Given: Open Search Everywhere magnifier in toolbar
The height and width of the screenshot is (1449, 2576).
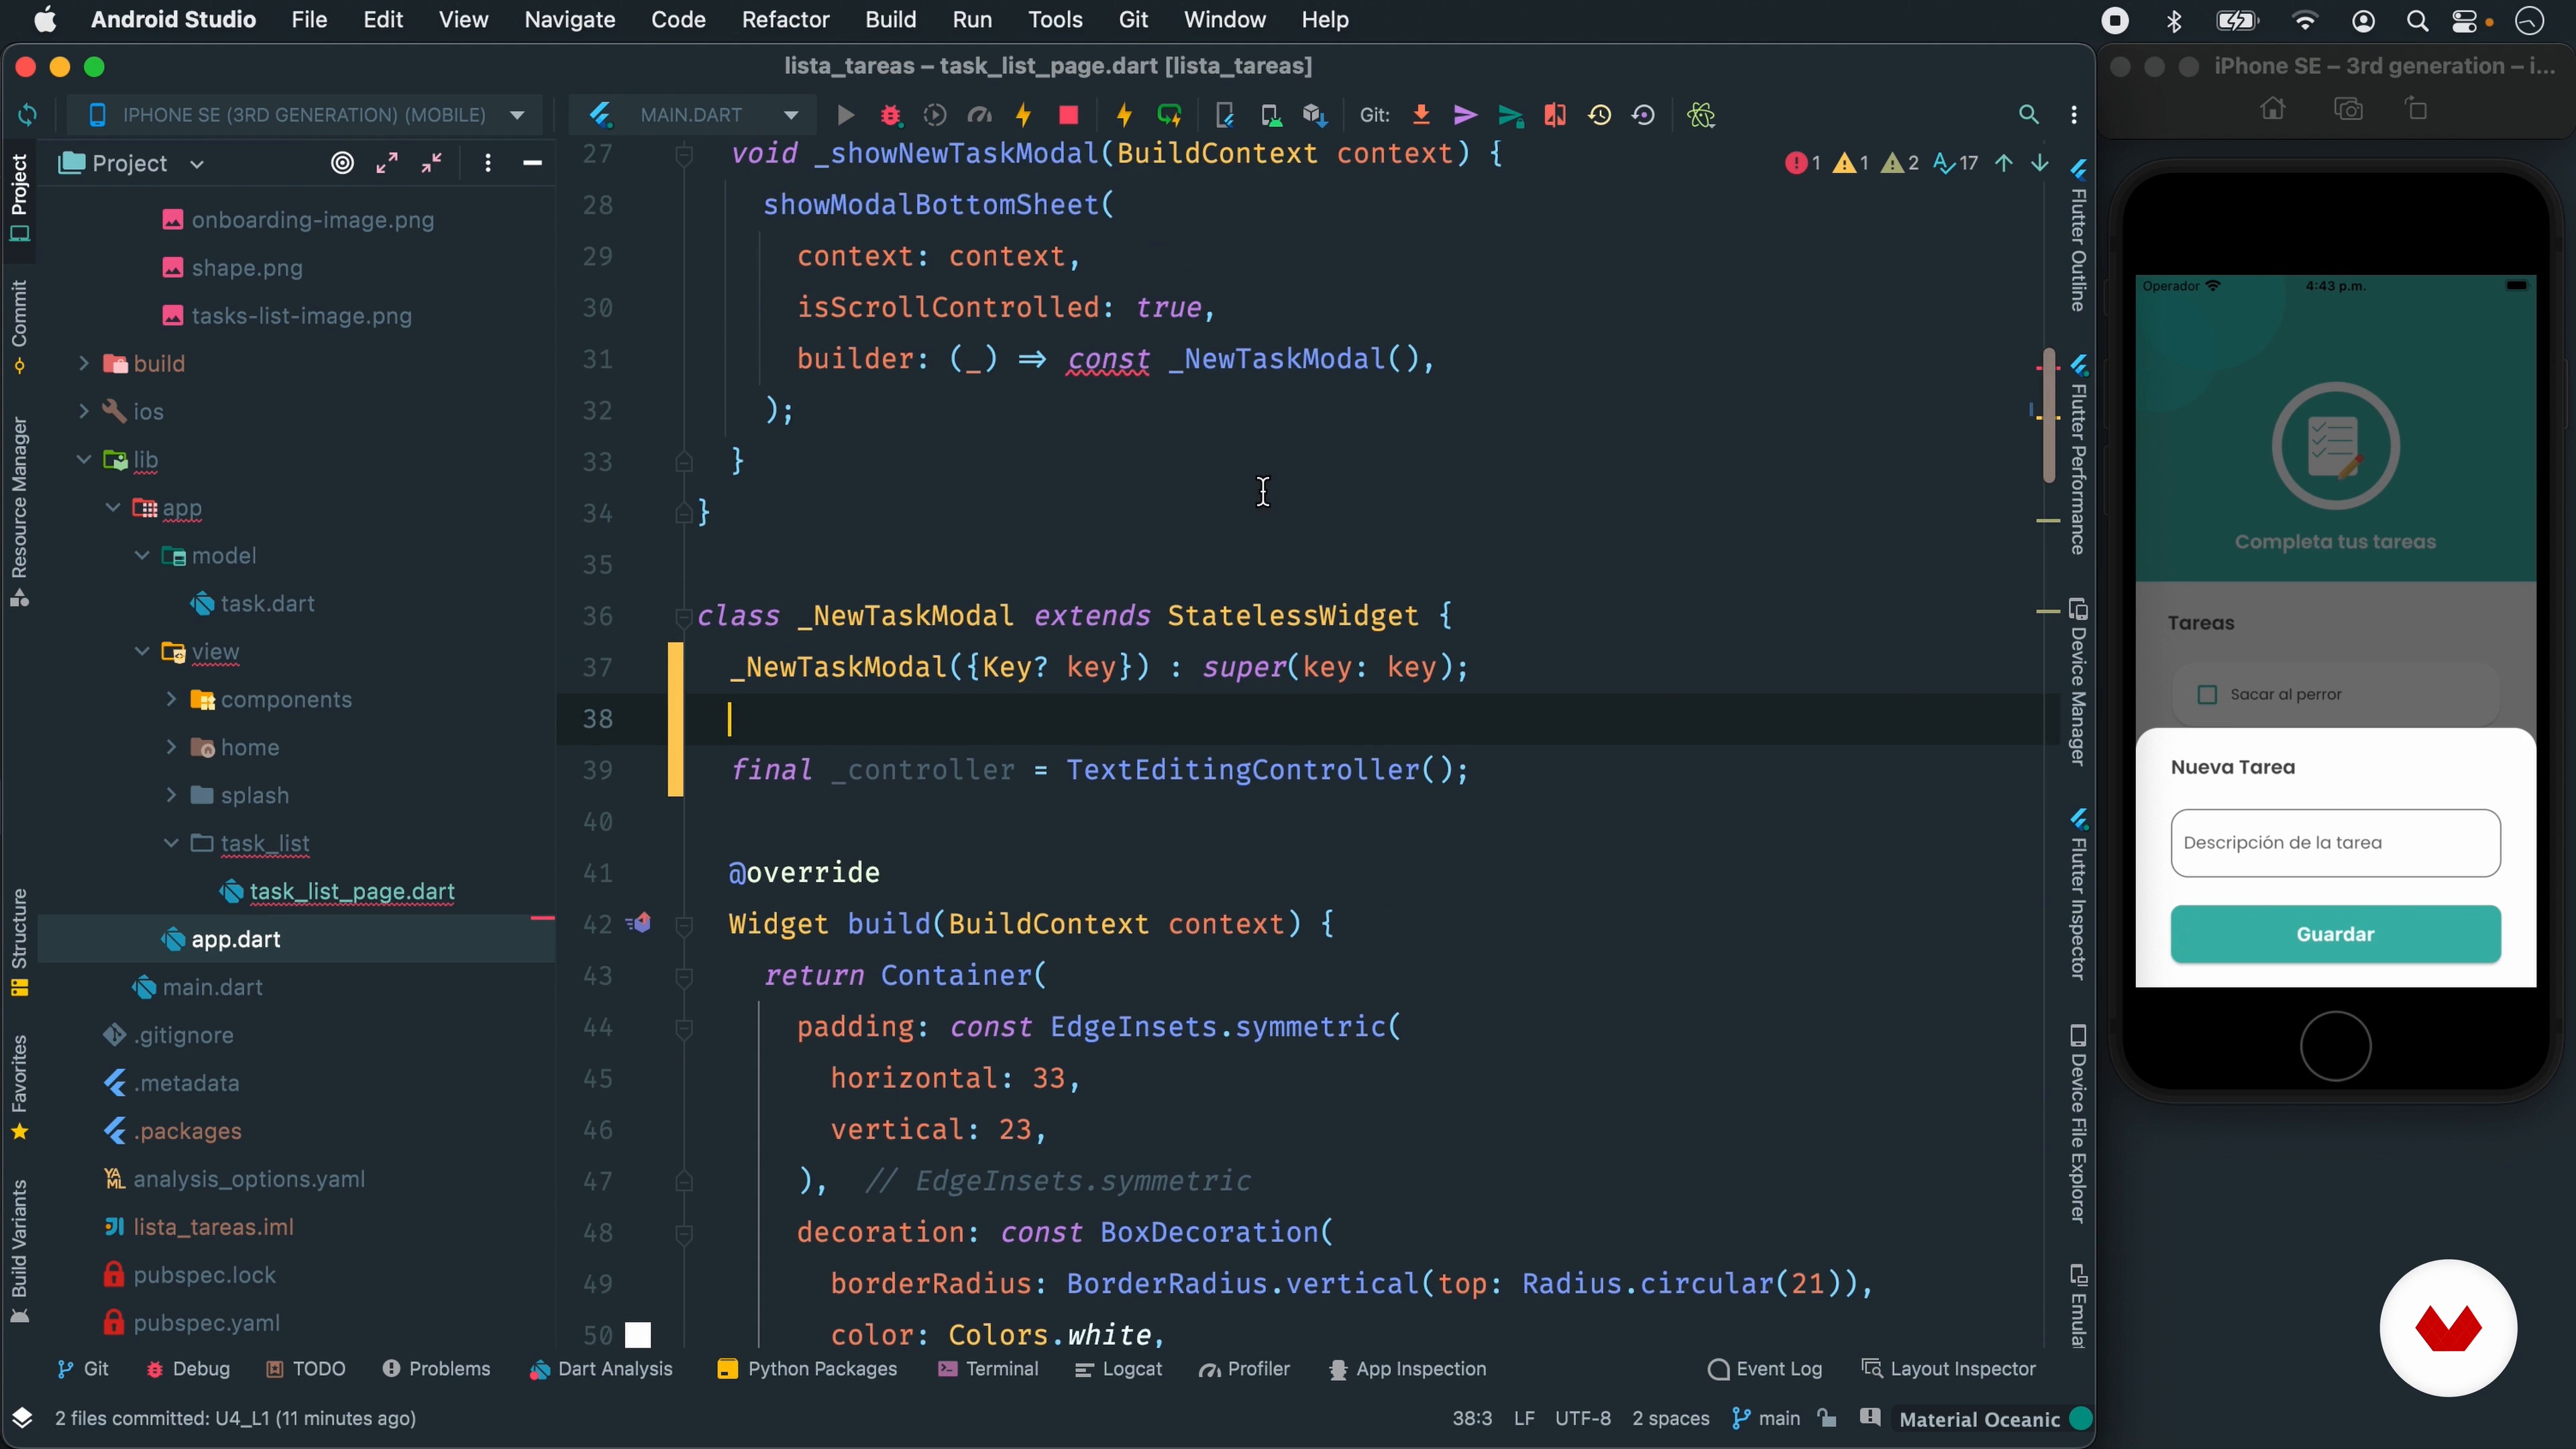Looking at the screenshot, I should coord(2029,115).
